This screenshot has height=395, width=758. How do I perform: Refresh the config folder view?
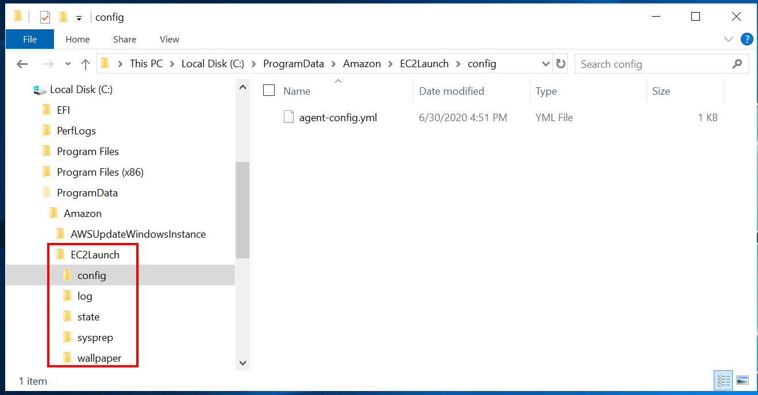pos(560,64)
